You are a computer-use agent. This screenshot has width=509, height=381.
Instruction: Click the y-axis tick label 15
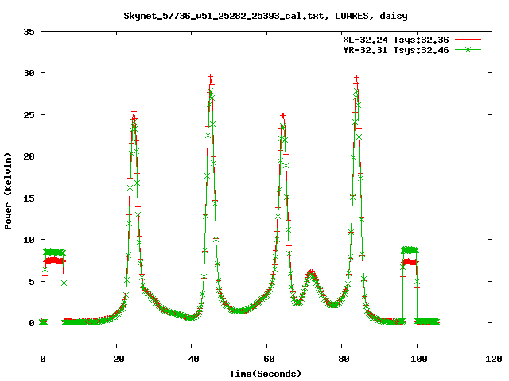(x=29, y=198)
